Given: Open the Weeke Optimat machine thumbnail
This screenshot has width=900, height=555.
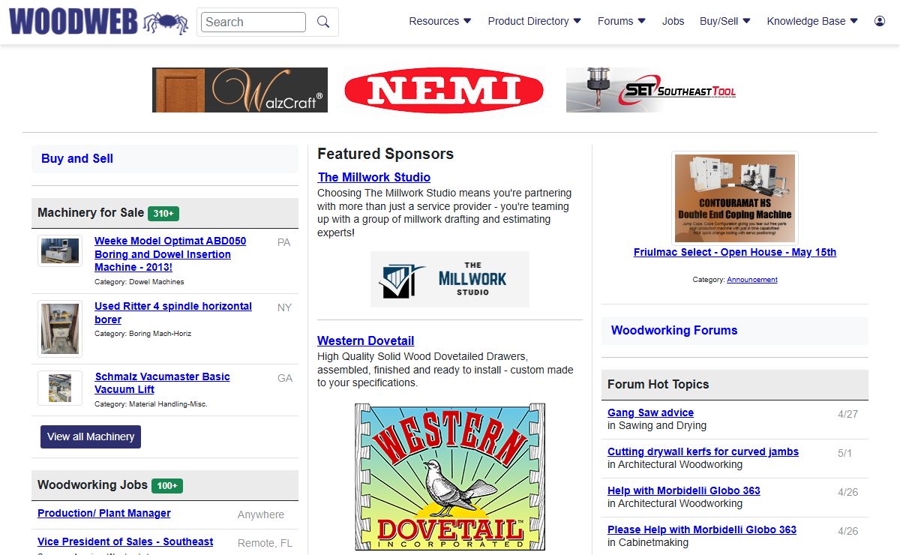Looking at the screenshot, I should tap(60, 251).
